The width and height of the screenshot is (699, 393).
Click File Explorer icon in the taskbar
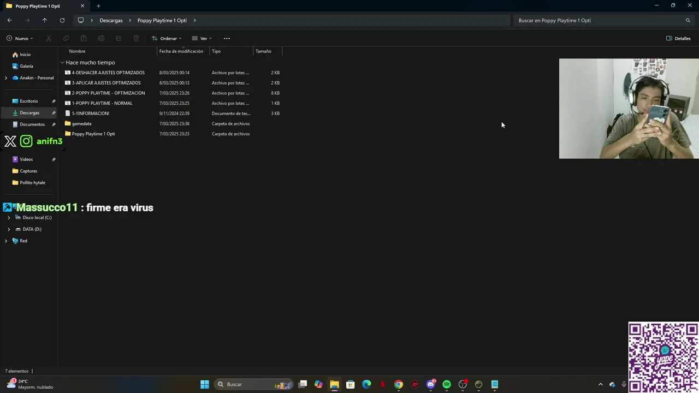[334, 384]
